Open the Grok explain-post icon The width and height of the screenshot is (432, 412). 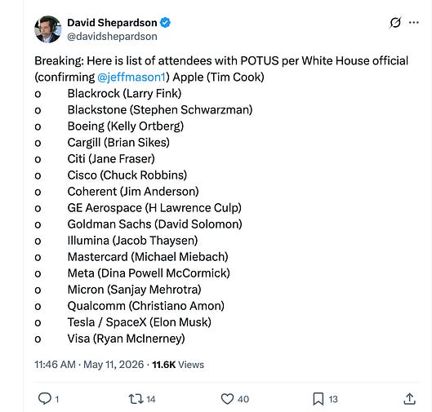click(x=394, y=23)
